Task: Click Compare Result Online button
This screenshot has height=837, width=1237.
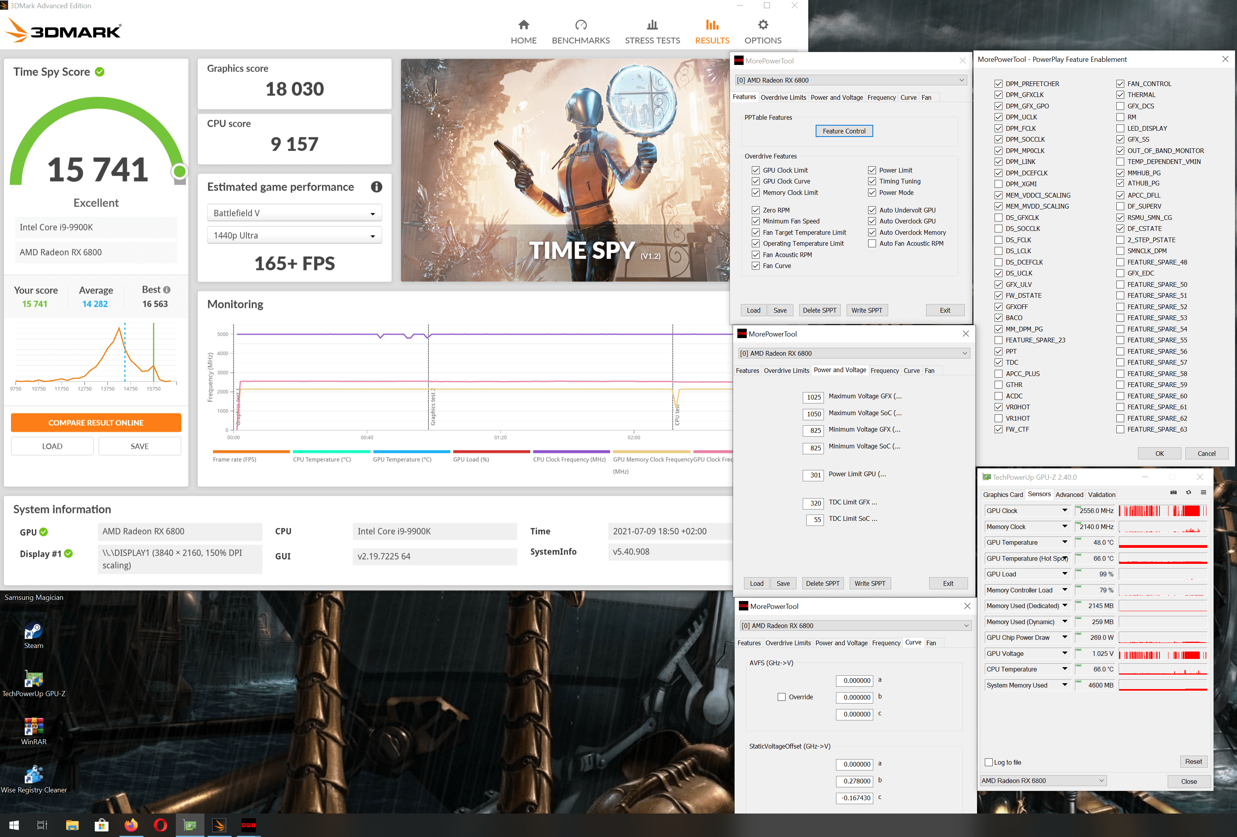Action: [96, 423]
